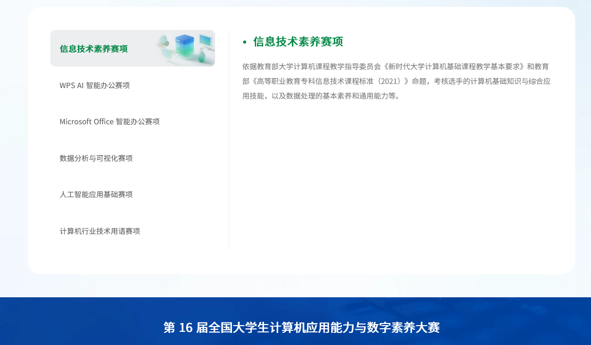Image resolution: width=591 pixels, height=345 pixels.
Task: Show the 数据分析与可视化赛项 tab
Action: [96, 158]
